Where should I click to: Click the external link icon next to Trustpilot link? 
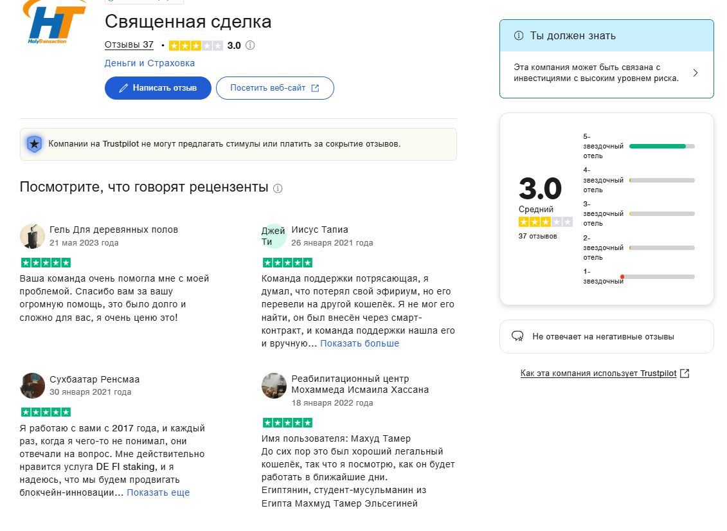685,373
